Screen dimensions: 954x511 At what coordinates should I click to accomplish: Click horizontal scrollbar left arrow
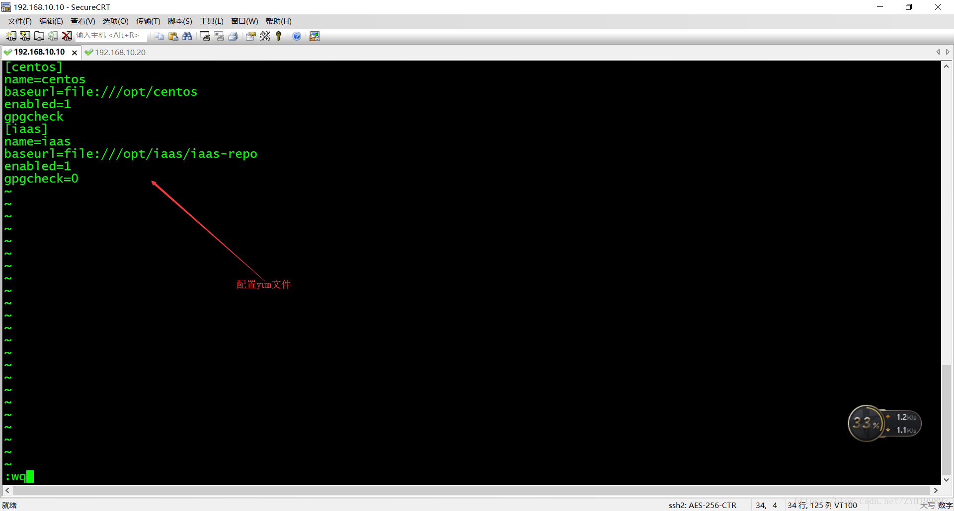pos(7,490)
